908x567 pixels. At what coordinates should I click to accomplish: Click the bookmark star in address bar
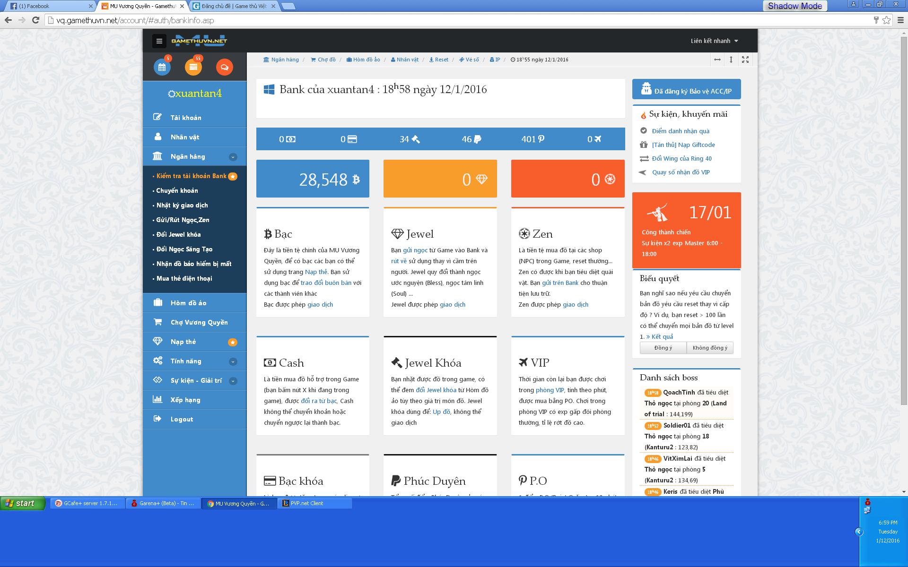tap(886, 20)
